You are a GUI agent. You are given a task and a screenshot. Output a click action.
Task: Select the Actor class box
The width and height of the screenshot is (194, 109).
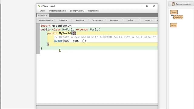174,25
